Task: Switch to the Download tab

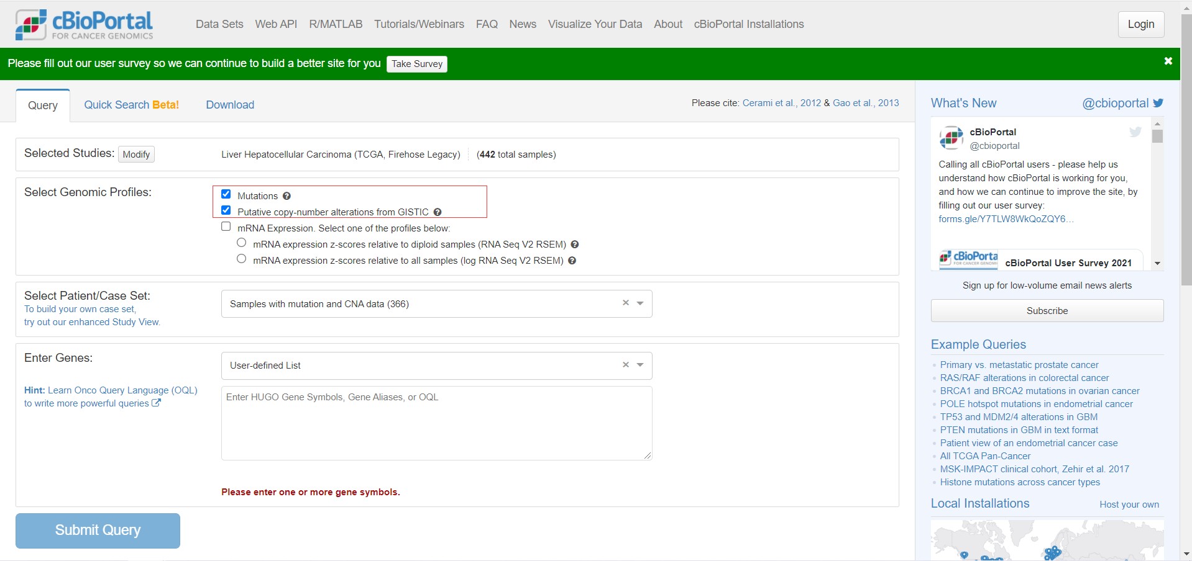Action: [x=230, y=105]
